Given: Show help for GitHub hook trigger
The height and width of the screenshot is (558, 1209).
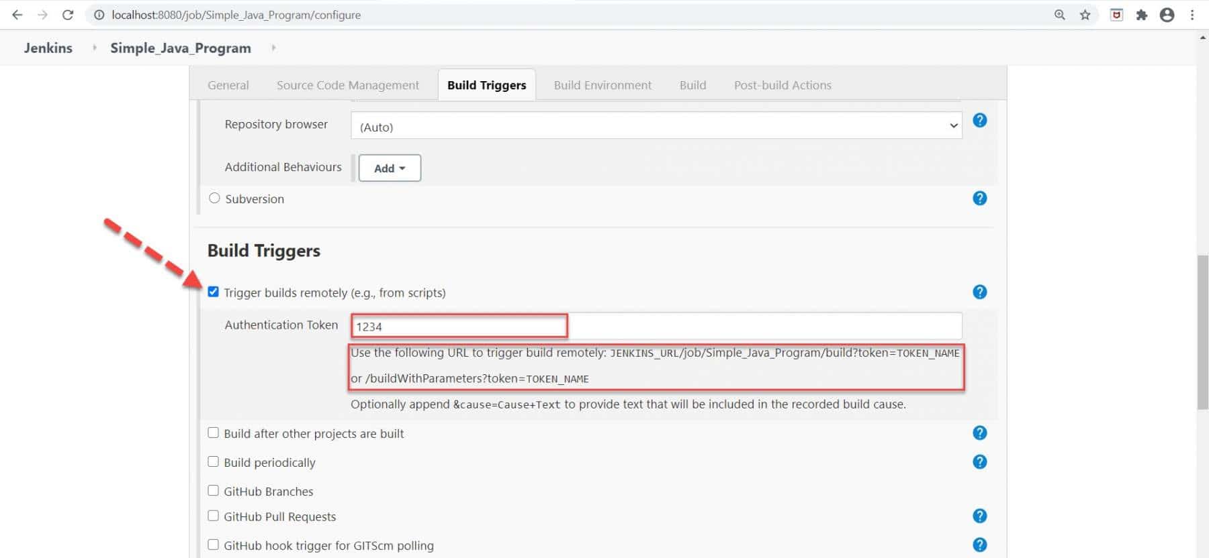Looking at the screenshot, I should tap(980, 545).
